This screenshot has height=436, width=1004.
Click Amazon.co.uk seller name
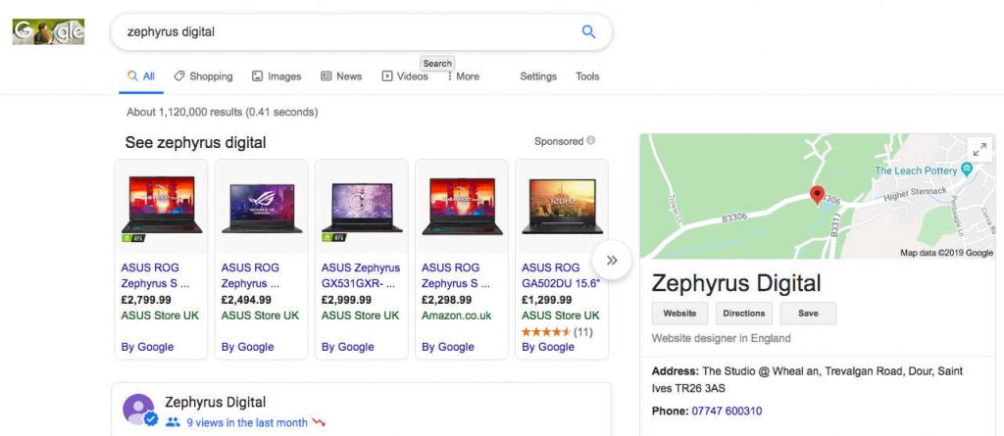(x=457, y=315)
